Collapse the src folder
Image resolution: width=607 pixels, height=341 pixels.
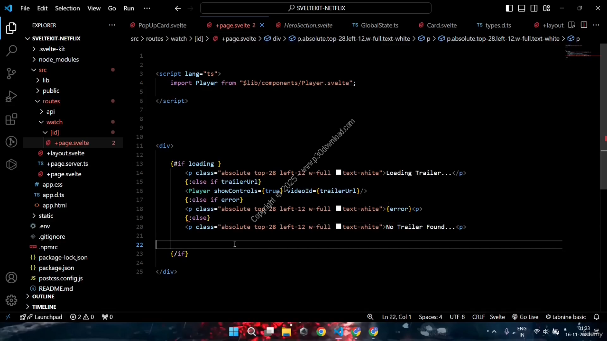pyautogui.click(x=43, y=70)
